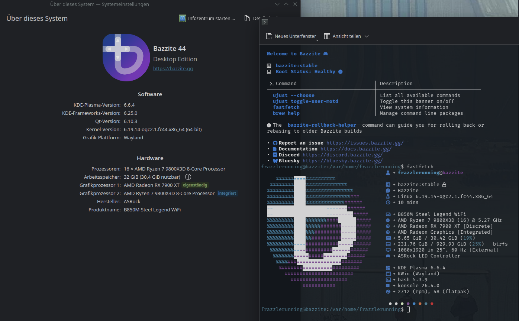Click the 'Bazzite 44' heading text
This screenshot has width=519, height=321.
[x=170, y=49]
